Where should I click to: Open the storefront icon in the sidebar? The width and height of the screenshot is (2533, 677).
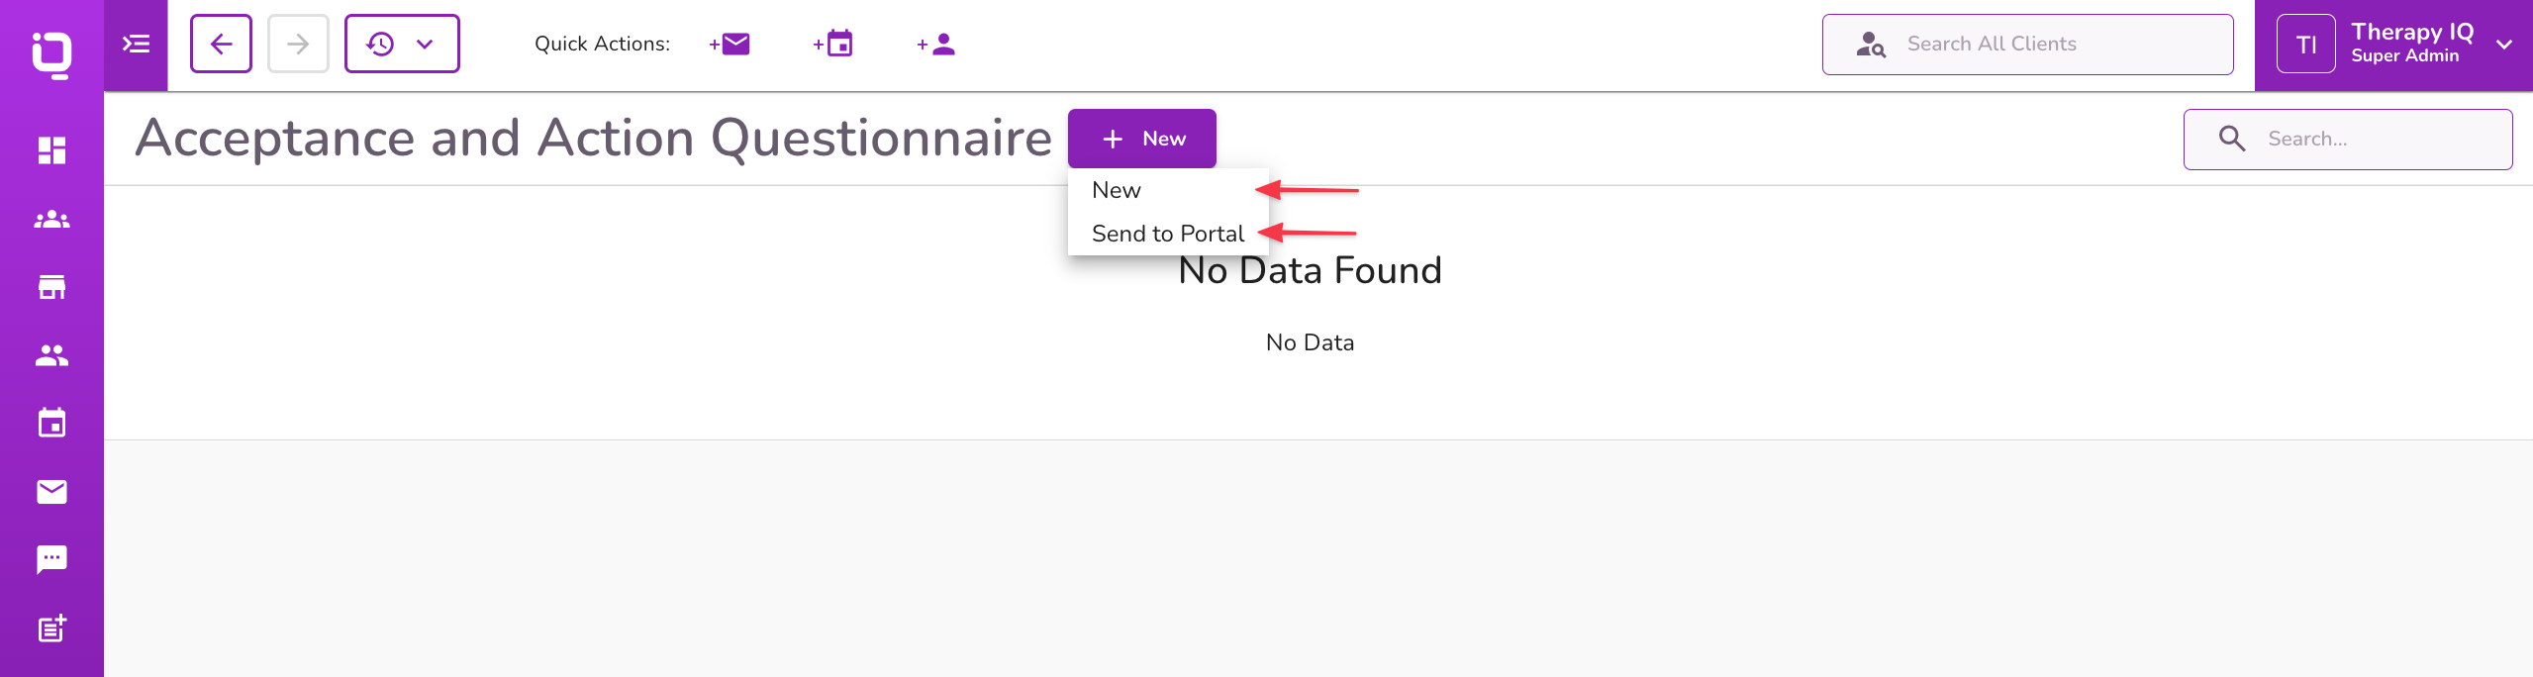[51, 287]
